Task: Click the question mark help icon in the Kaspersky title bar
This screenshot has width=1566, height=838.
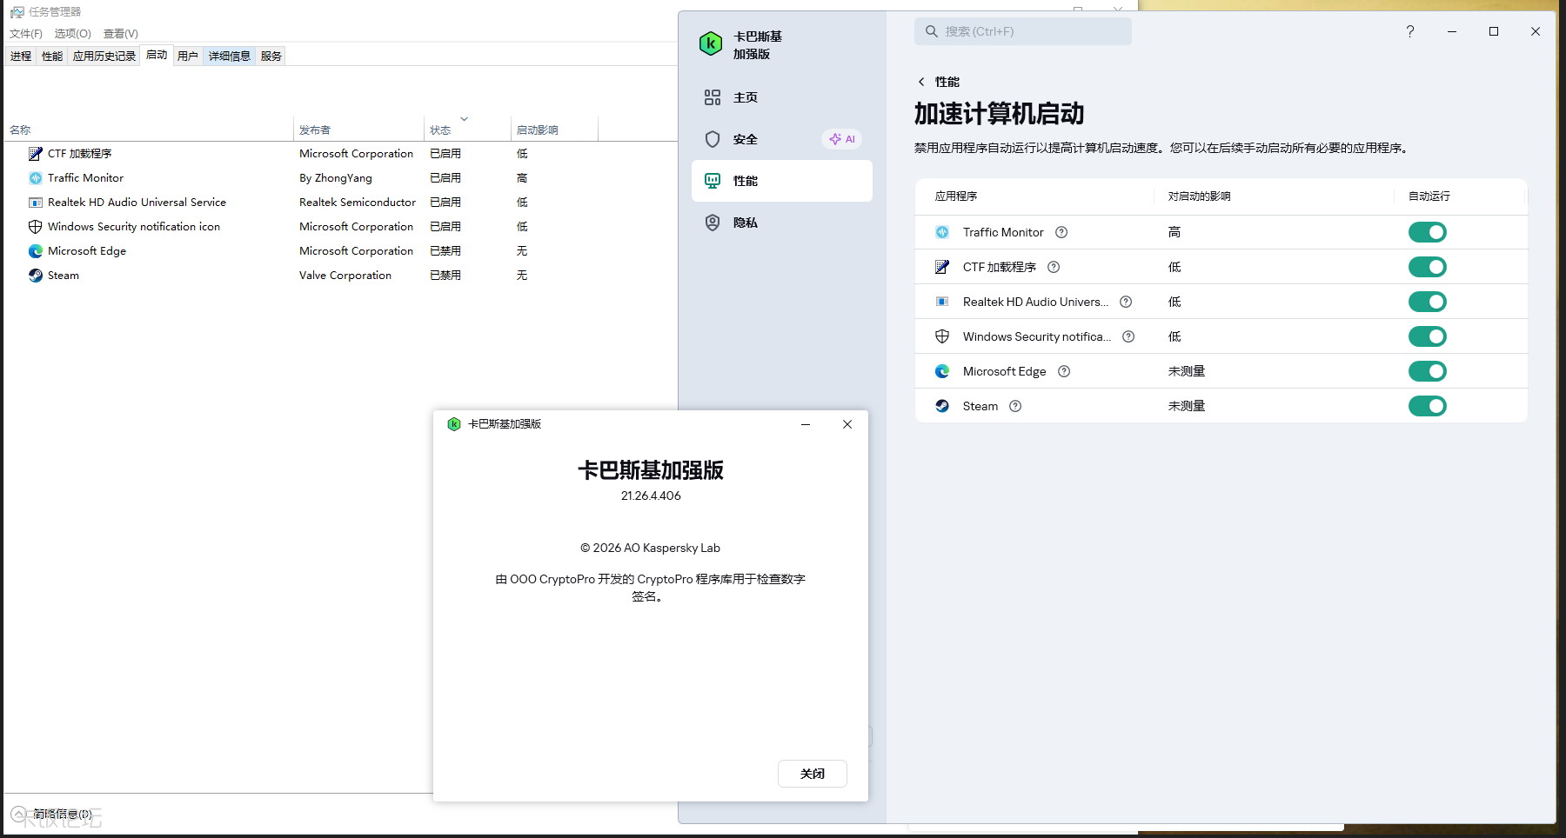Action: click(x=1410, y=31)
